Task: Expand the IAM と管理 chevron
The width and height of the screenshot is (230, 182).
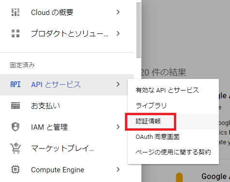Action: pyautogui.click(x=118, y=127)
